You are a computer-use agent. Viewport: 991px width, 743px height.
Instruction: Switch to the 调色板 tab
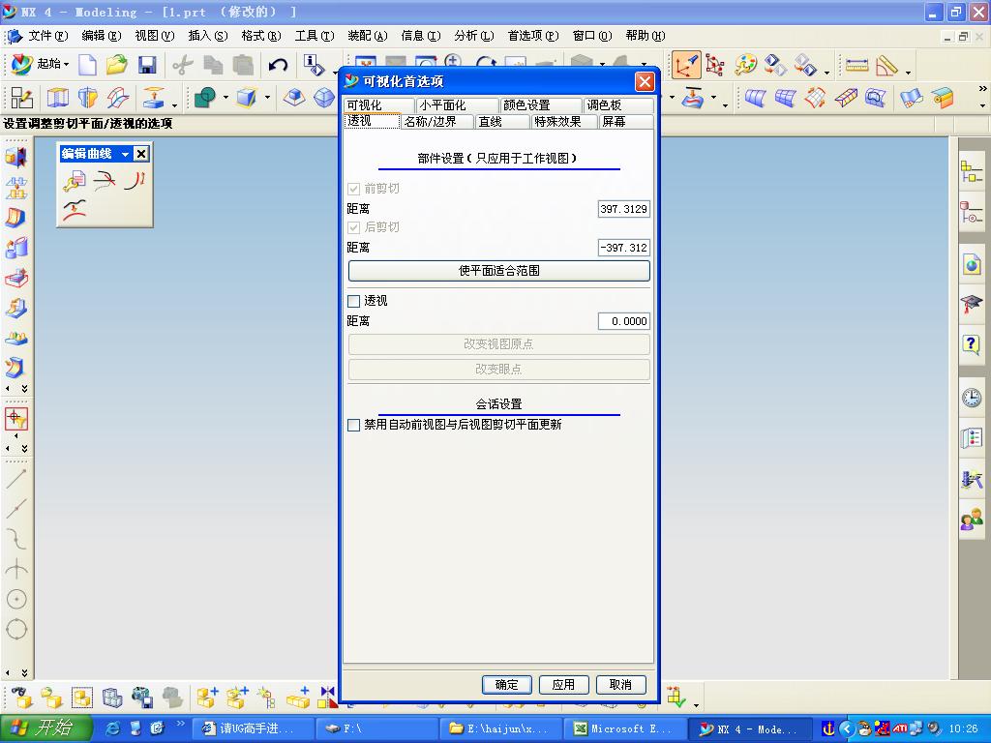click(x=618, y=104)
